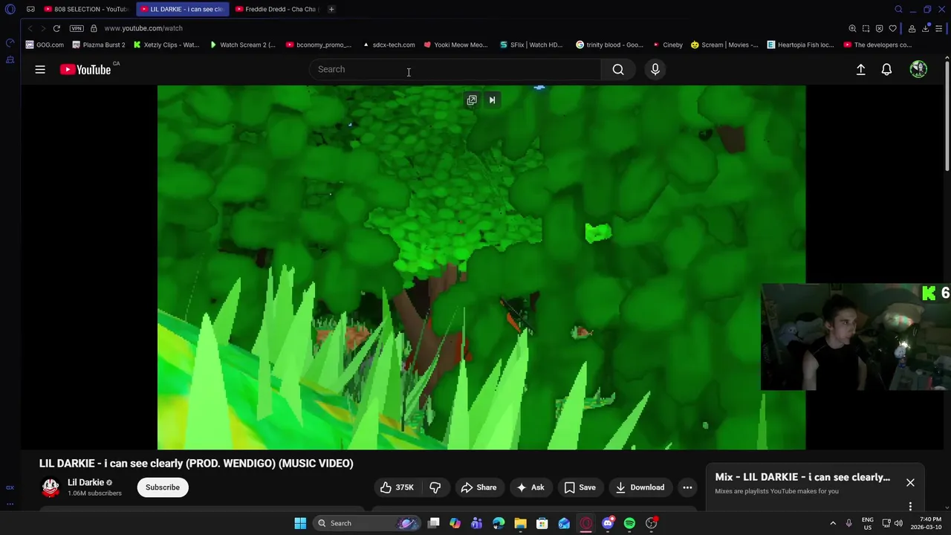This screenshot has width=951, height=535.
Task: Switch to the Freddie Dredd tab
Action: coord(275,9)
